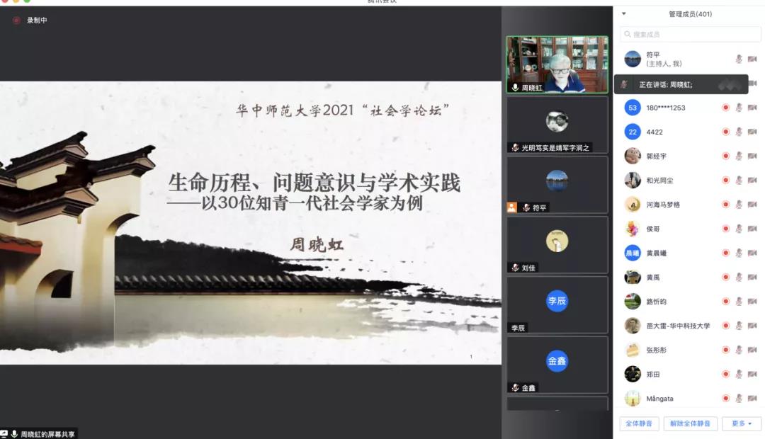
Task: Click the camera icon for 郑田
Action: point(752,374)
